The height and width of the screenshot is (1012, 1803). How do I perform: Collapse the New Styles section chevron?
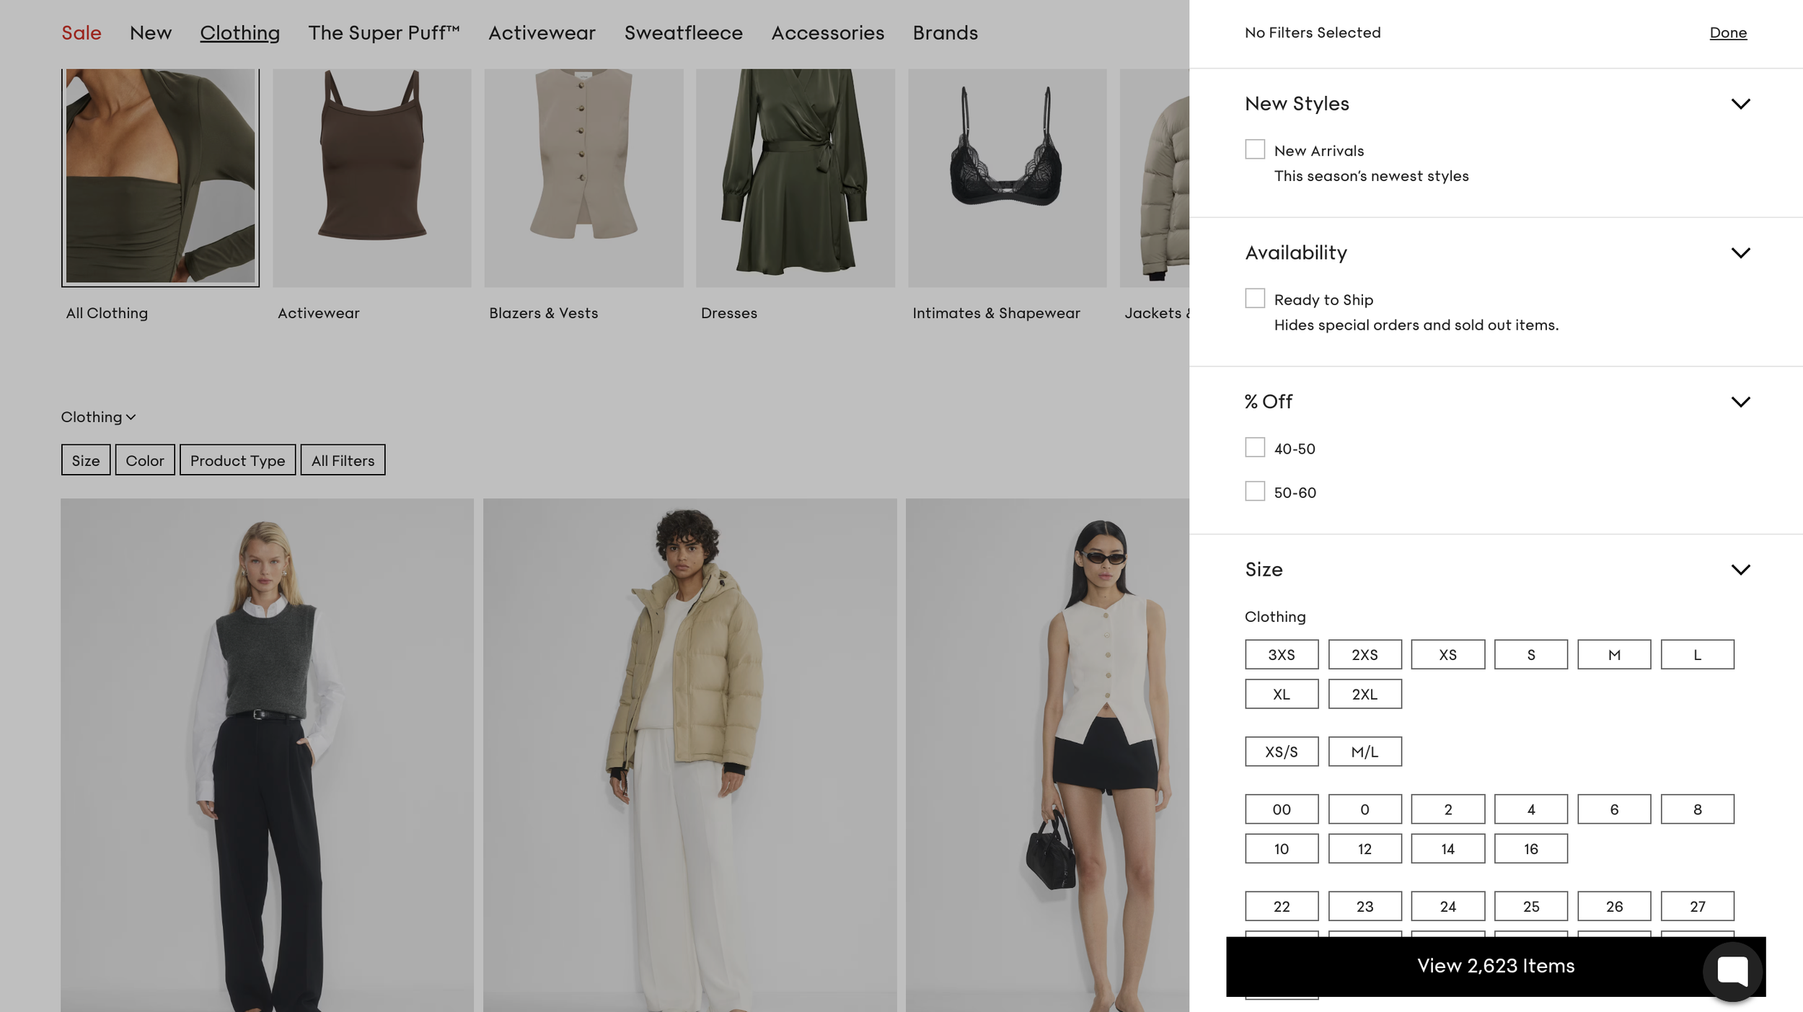1740,104
